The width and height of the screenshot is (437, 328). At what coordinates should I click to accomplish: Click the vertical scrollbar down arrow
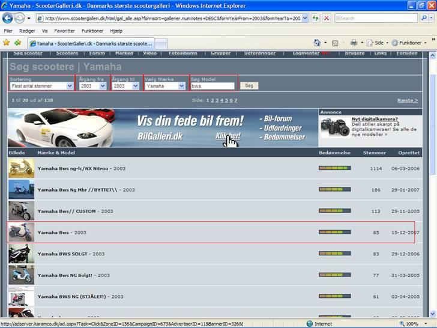pos(432,314)
